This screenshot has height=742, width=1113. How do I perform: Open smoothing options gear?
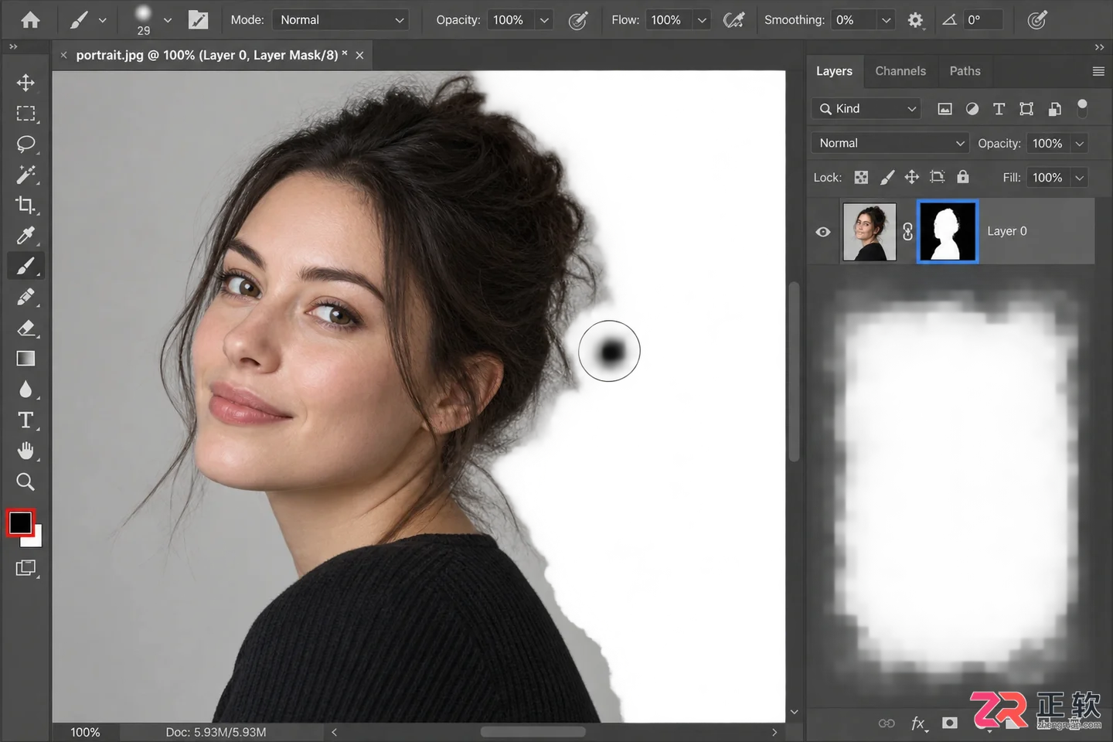pyautogui.click(x=915, y=20)
